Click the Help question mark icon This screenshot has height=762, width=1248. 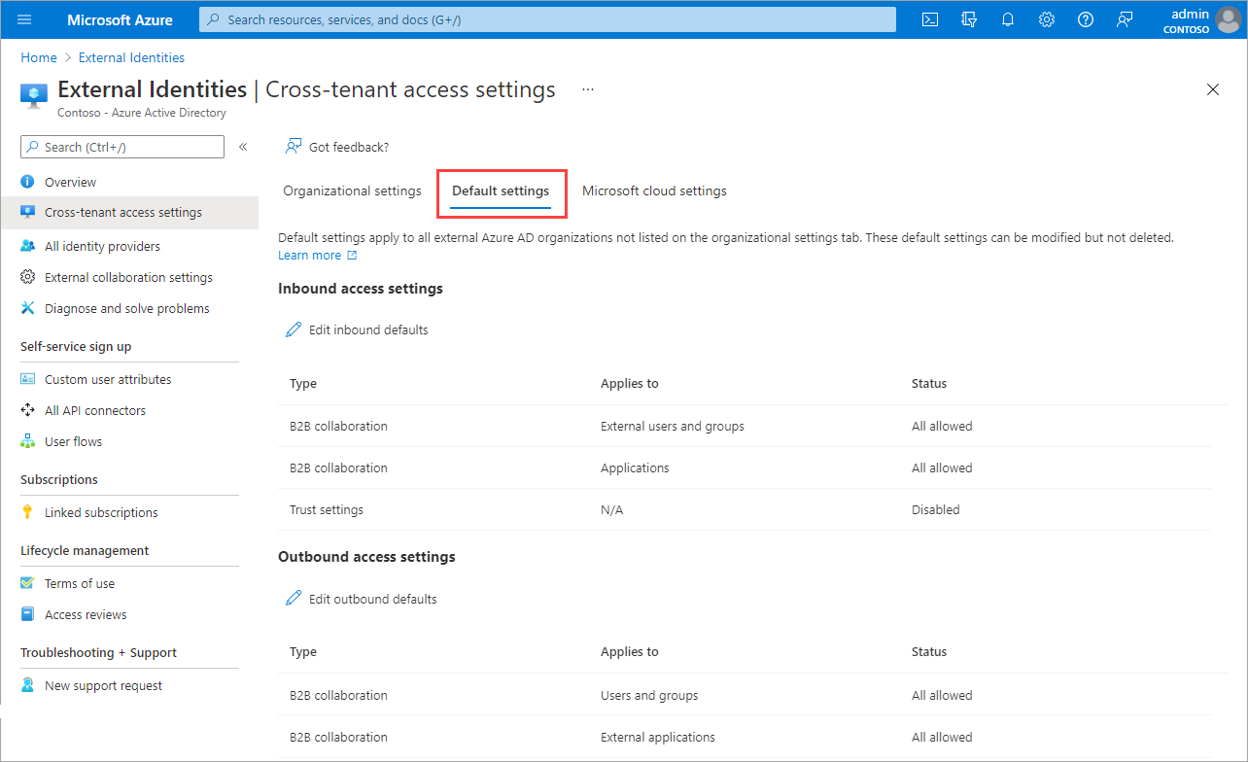[1086, 19]
